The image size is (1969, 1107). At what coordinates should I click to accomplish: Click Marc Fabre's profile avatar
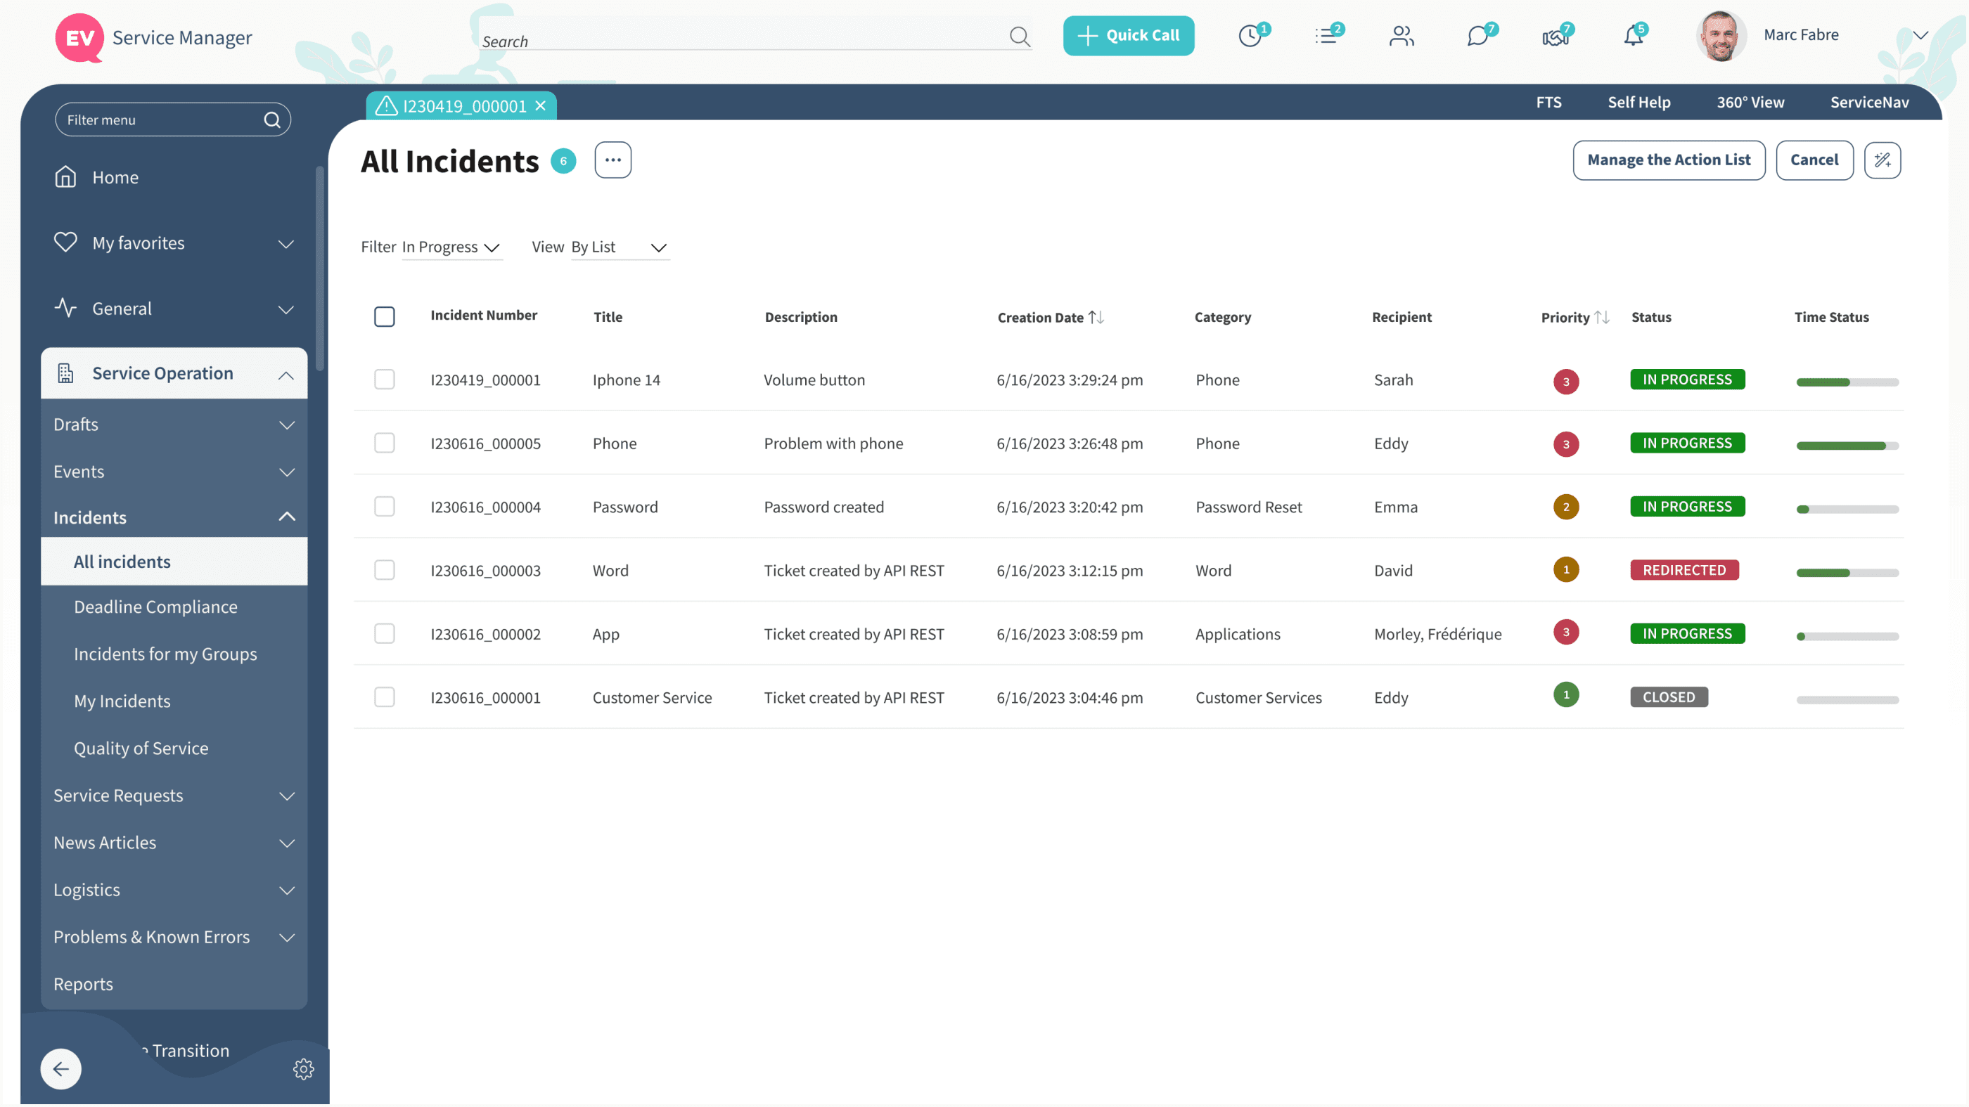point(1721,36)
